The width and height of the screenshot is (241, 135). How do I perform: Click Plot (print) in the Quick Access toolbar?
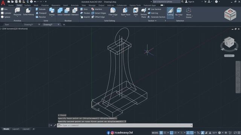coord(31,1)
